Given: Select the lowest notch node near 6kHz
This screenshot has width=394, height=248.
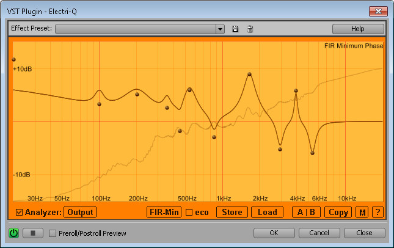Looking at the screenshot, I should [312, 153].
